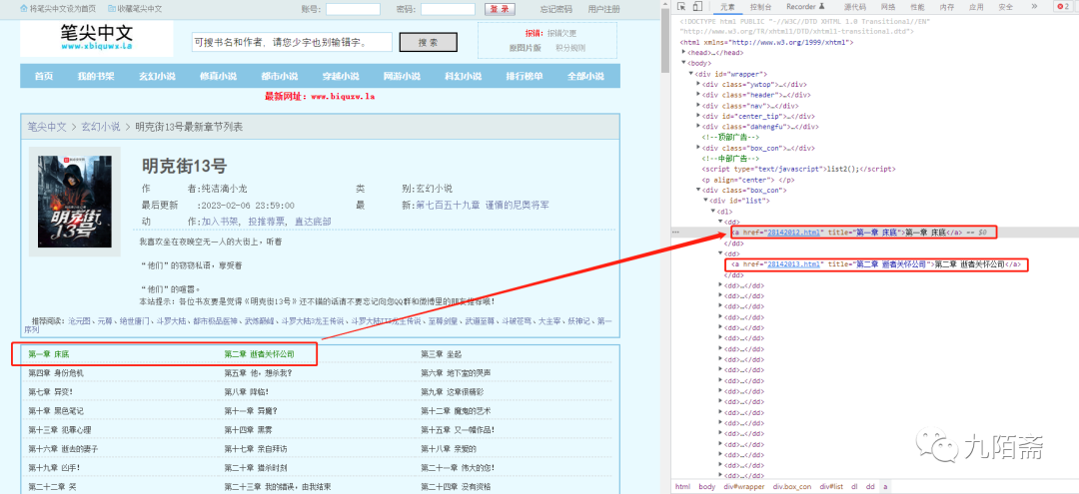1079x494 pixels.
Task: Click div.box_con in the DevTools breadcrumb
Action: click(x=794, y=486)
